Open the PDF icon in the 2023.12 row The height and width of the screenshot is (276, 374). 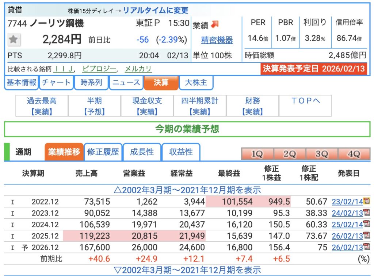[366, 213]
